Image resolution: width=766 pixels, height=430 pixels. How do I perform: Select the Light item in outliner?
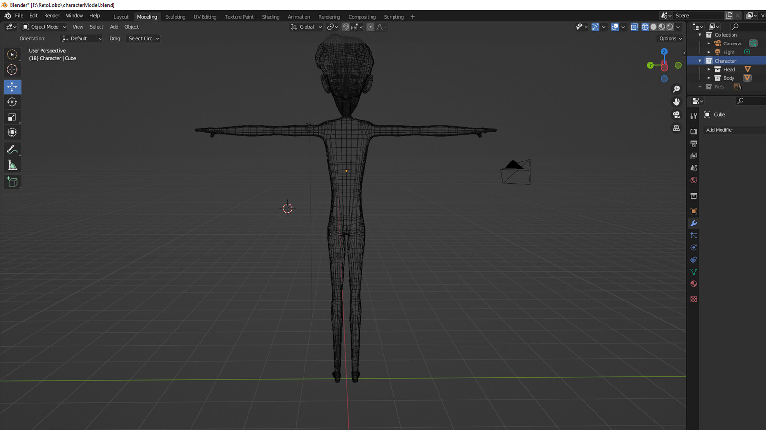pos(729,52)
